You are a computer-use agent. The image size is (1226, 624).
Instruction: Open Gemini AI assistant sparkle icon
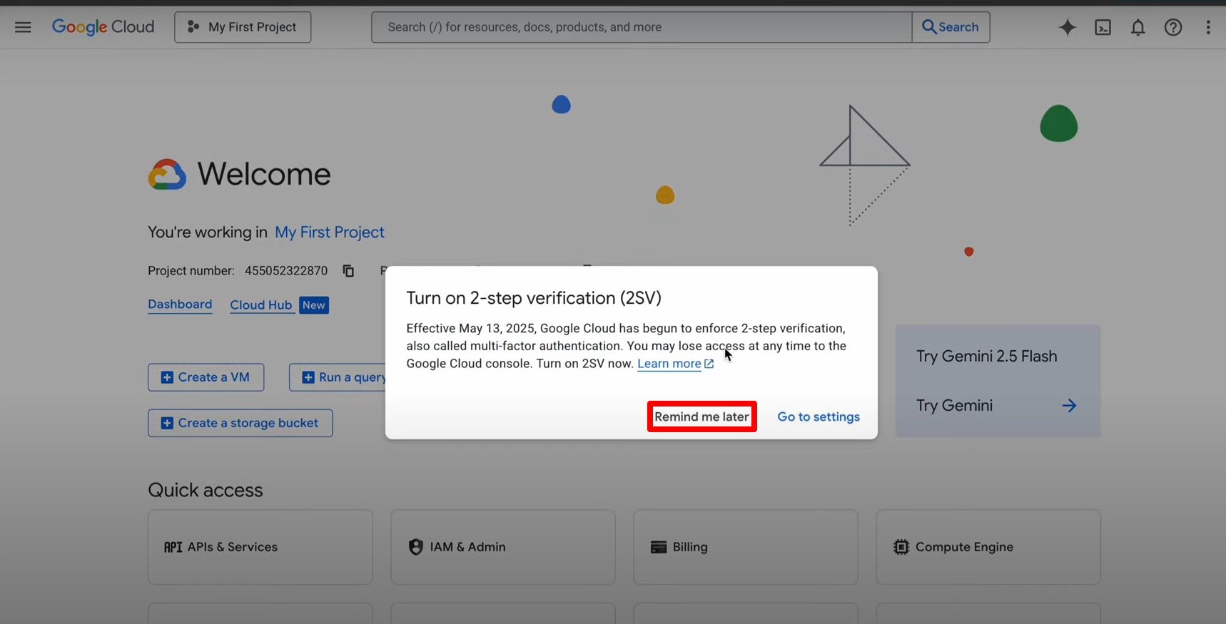(1068, 27)
